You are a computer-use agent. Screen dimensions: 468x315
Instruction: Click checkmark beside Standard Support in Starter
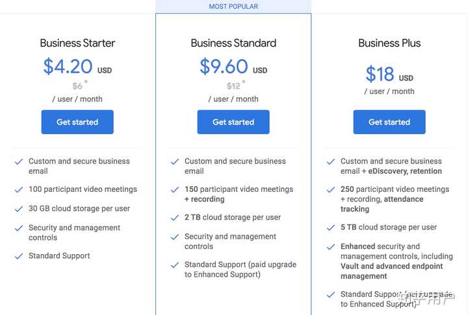coord(19,256)
